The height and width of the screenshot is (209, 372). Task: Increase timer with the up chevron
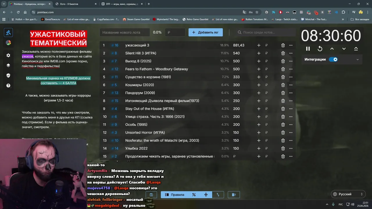coord(332,49)
